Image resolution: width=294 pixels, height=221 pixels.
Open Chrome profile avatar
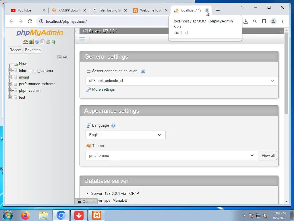tap(273, 21)
